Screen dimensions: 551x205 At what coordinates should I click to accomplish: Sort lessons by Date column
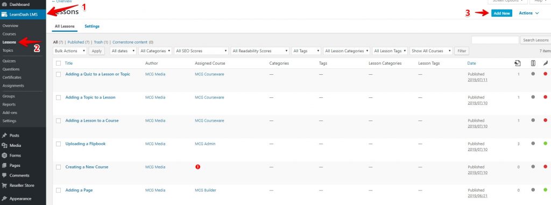471,63
